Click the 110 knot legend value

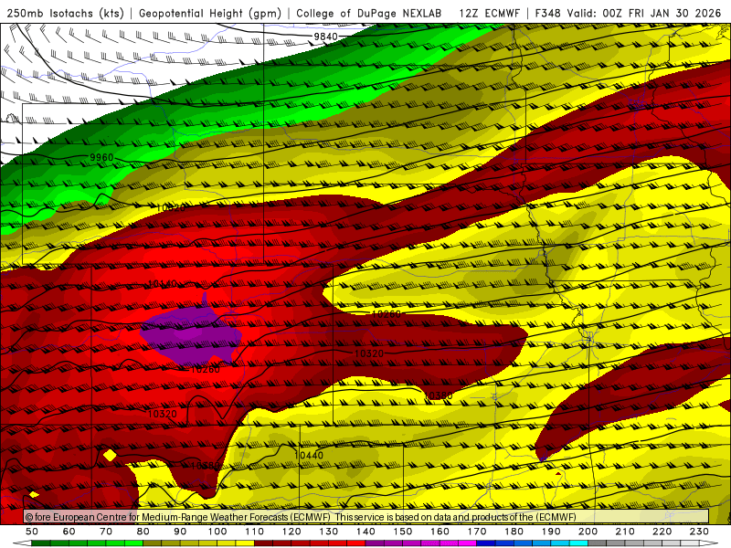coord(254,532)
